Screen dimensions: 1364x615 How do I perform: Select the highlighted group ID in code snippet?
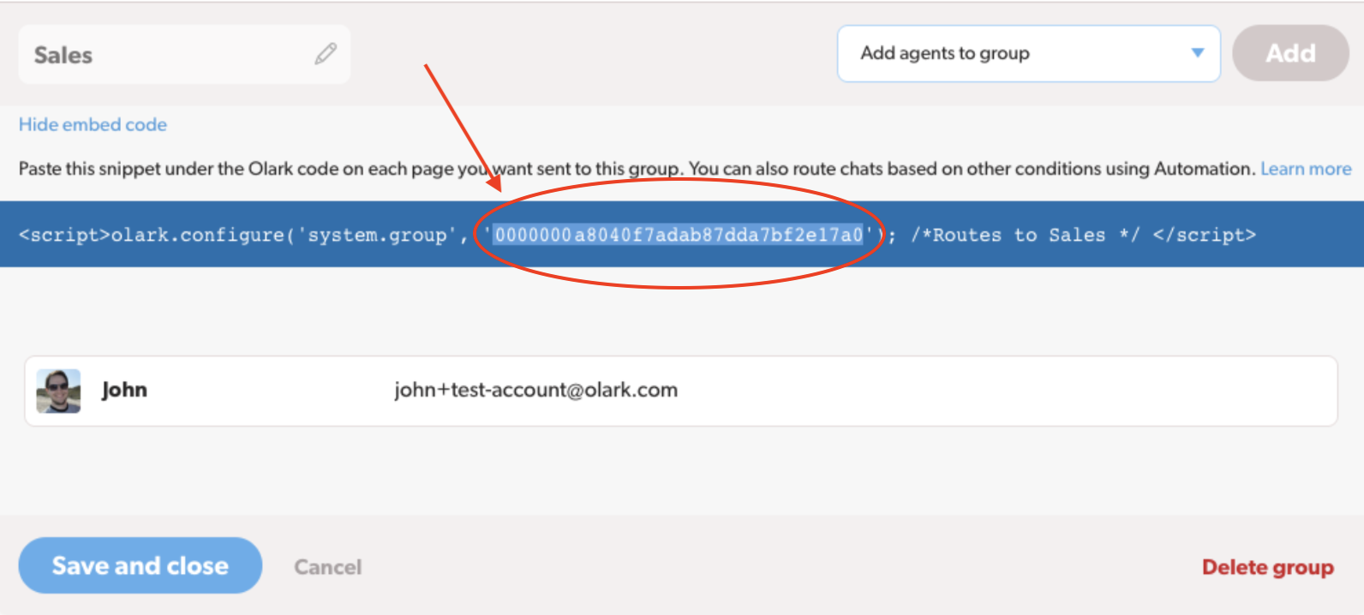(x=679, y=235)
